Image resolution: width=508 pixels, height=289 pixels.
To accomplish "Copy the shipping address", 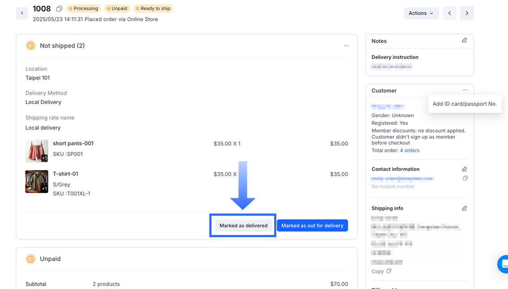I will (x=381, y=271).
